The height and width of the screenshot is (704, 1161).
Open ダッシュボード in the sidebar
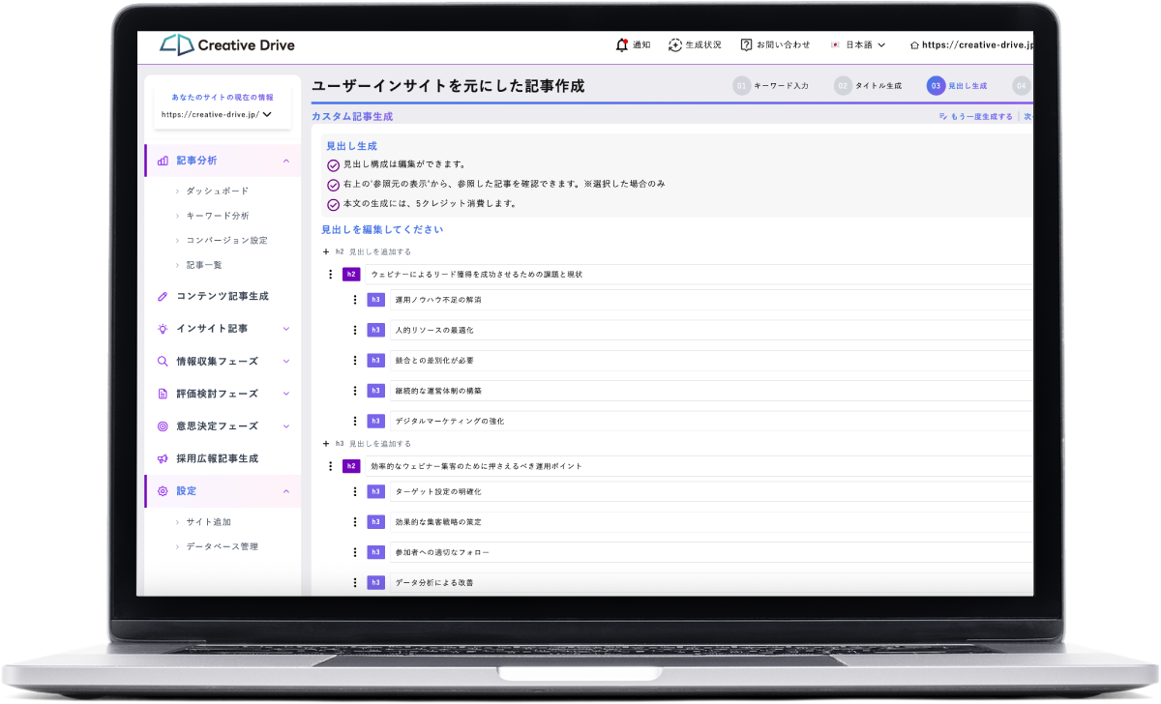click(217, 191)
